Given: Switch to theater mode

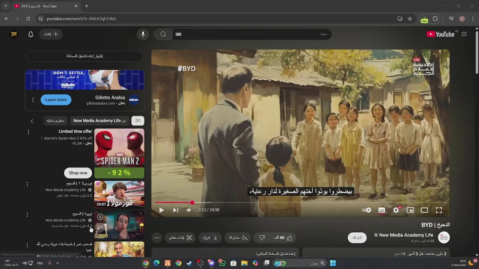Looking at the screenshot, I should (424, 210).
